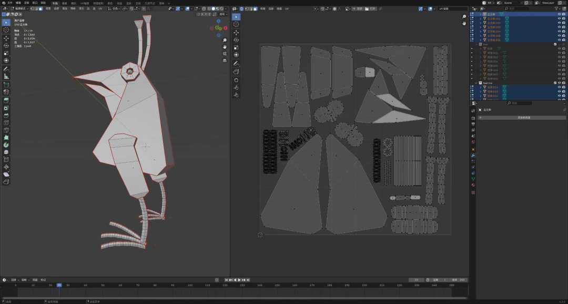568x304 pixels.
Task: Open the 文件 (File) menu
Action: click(10, 3)
